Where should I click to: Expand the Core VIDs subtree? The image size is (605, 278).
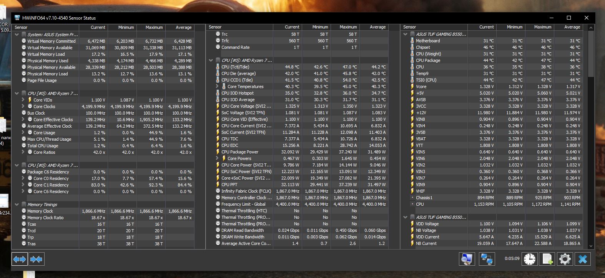click(23, 100)
